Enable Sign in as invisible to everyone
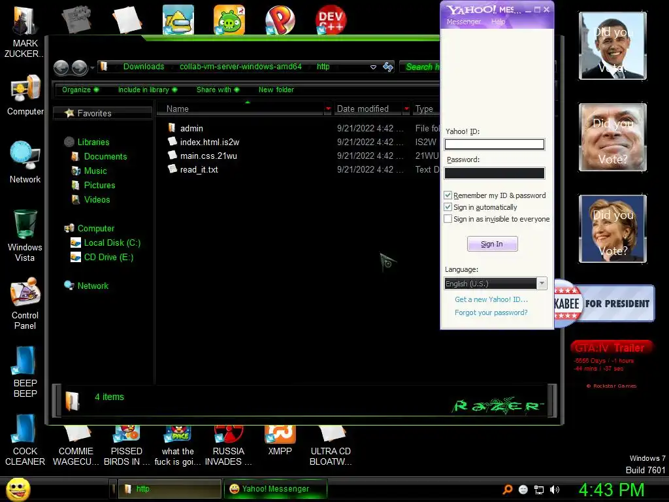This screenshot has height=502, width=669. tap(448, 219)
